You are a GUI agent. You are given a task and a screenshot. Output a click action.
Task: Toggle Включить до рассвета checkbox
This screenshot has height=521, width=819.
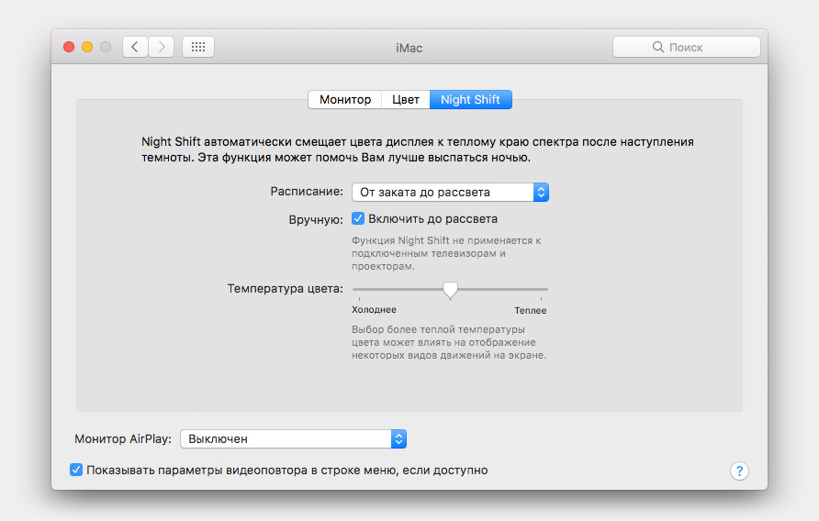click(358, 218)
